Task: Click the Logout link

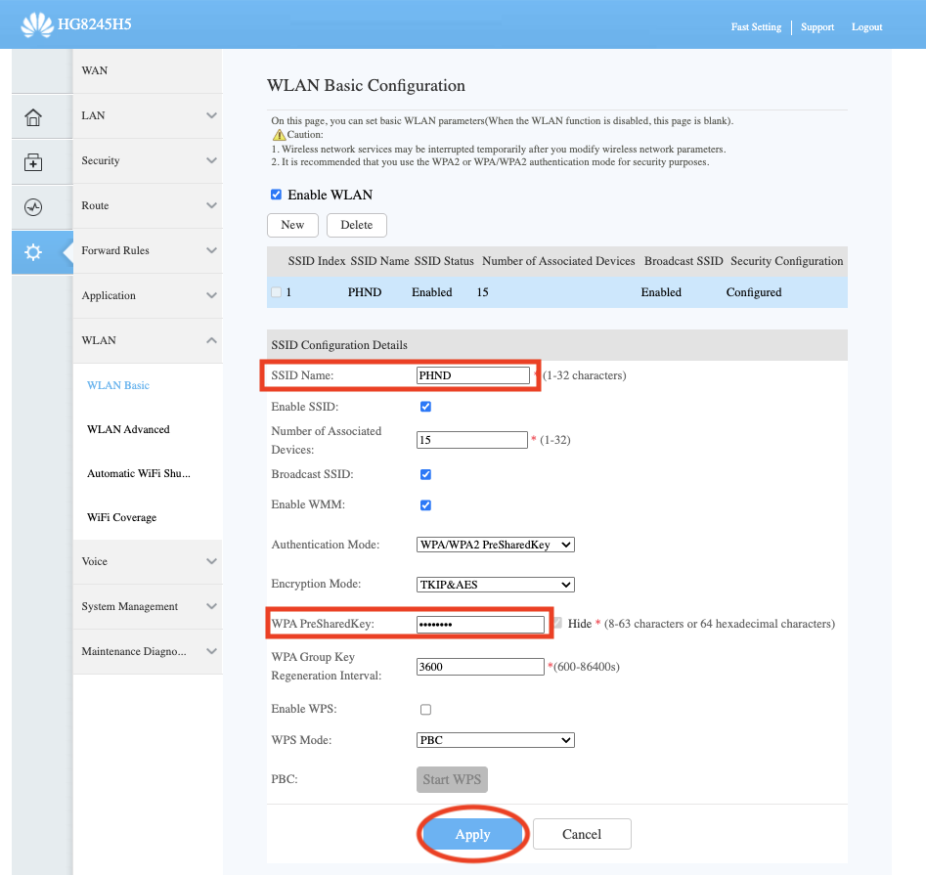Action: [x=866, y=27]
